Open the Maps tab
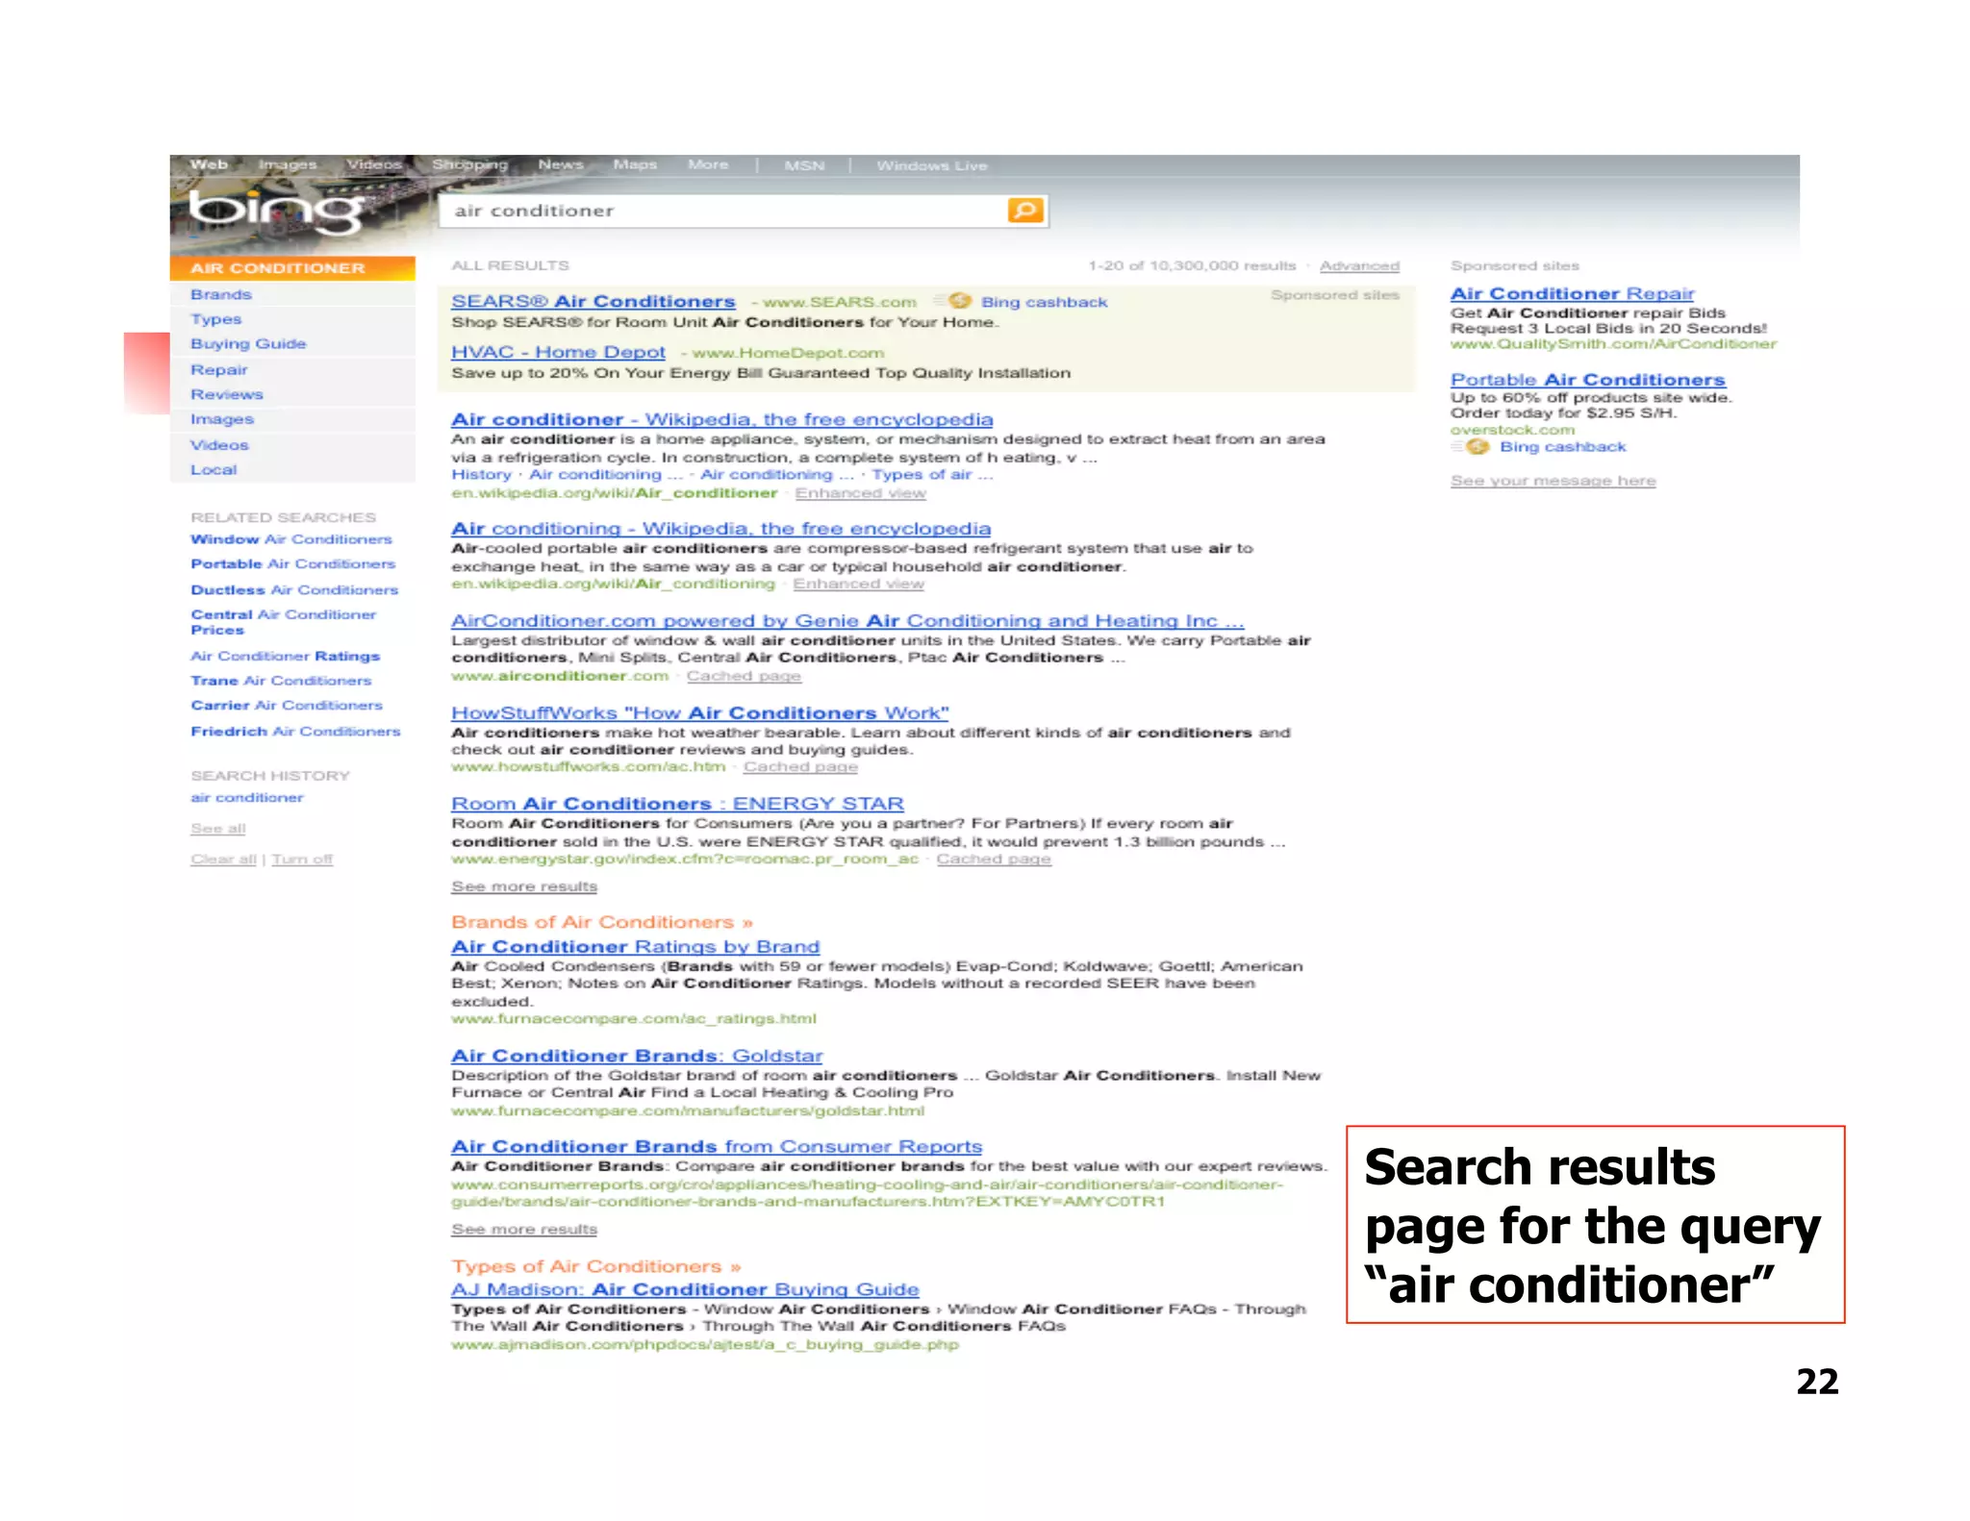Image resolution: width=1970 pixels, height=1521 pixels. tap(635, 164)
